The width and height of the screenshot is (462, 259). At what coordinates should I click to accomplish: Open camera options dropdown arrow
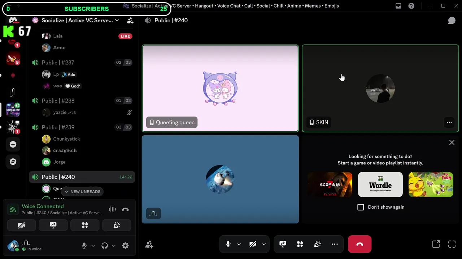click(x=264, y=244)
